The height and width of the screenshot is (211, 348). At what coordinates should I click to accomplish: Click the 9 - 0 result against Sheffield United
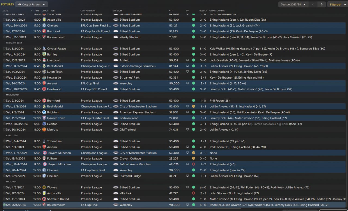[x=203, y=199]
